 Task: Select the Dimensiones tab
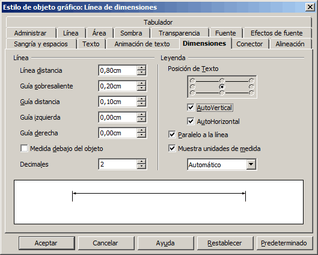point(204,43)
